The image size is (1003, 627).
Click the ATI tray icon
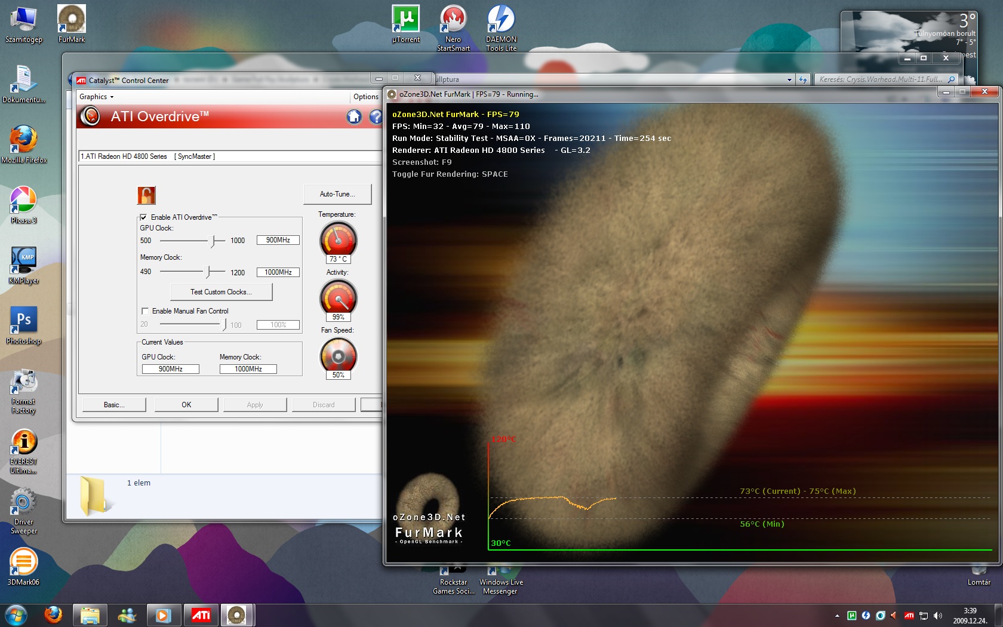(x=909, y=616)
